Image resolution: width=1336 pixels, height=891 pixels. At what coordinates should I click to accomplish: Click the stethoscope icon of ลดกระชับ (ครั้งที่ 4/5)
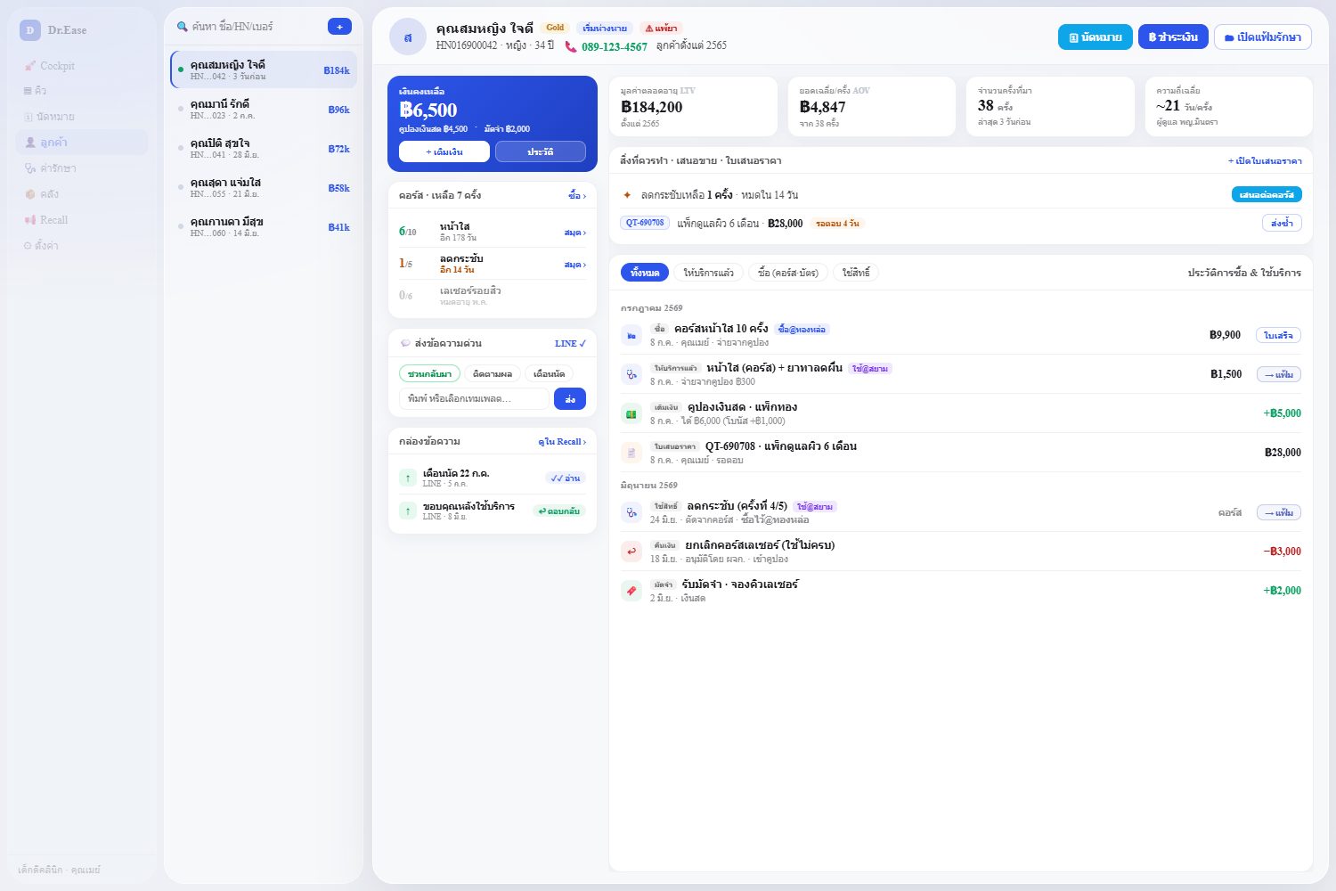[x=631, y=513]
